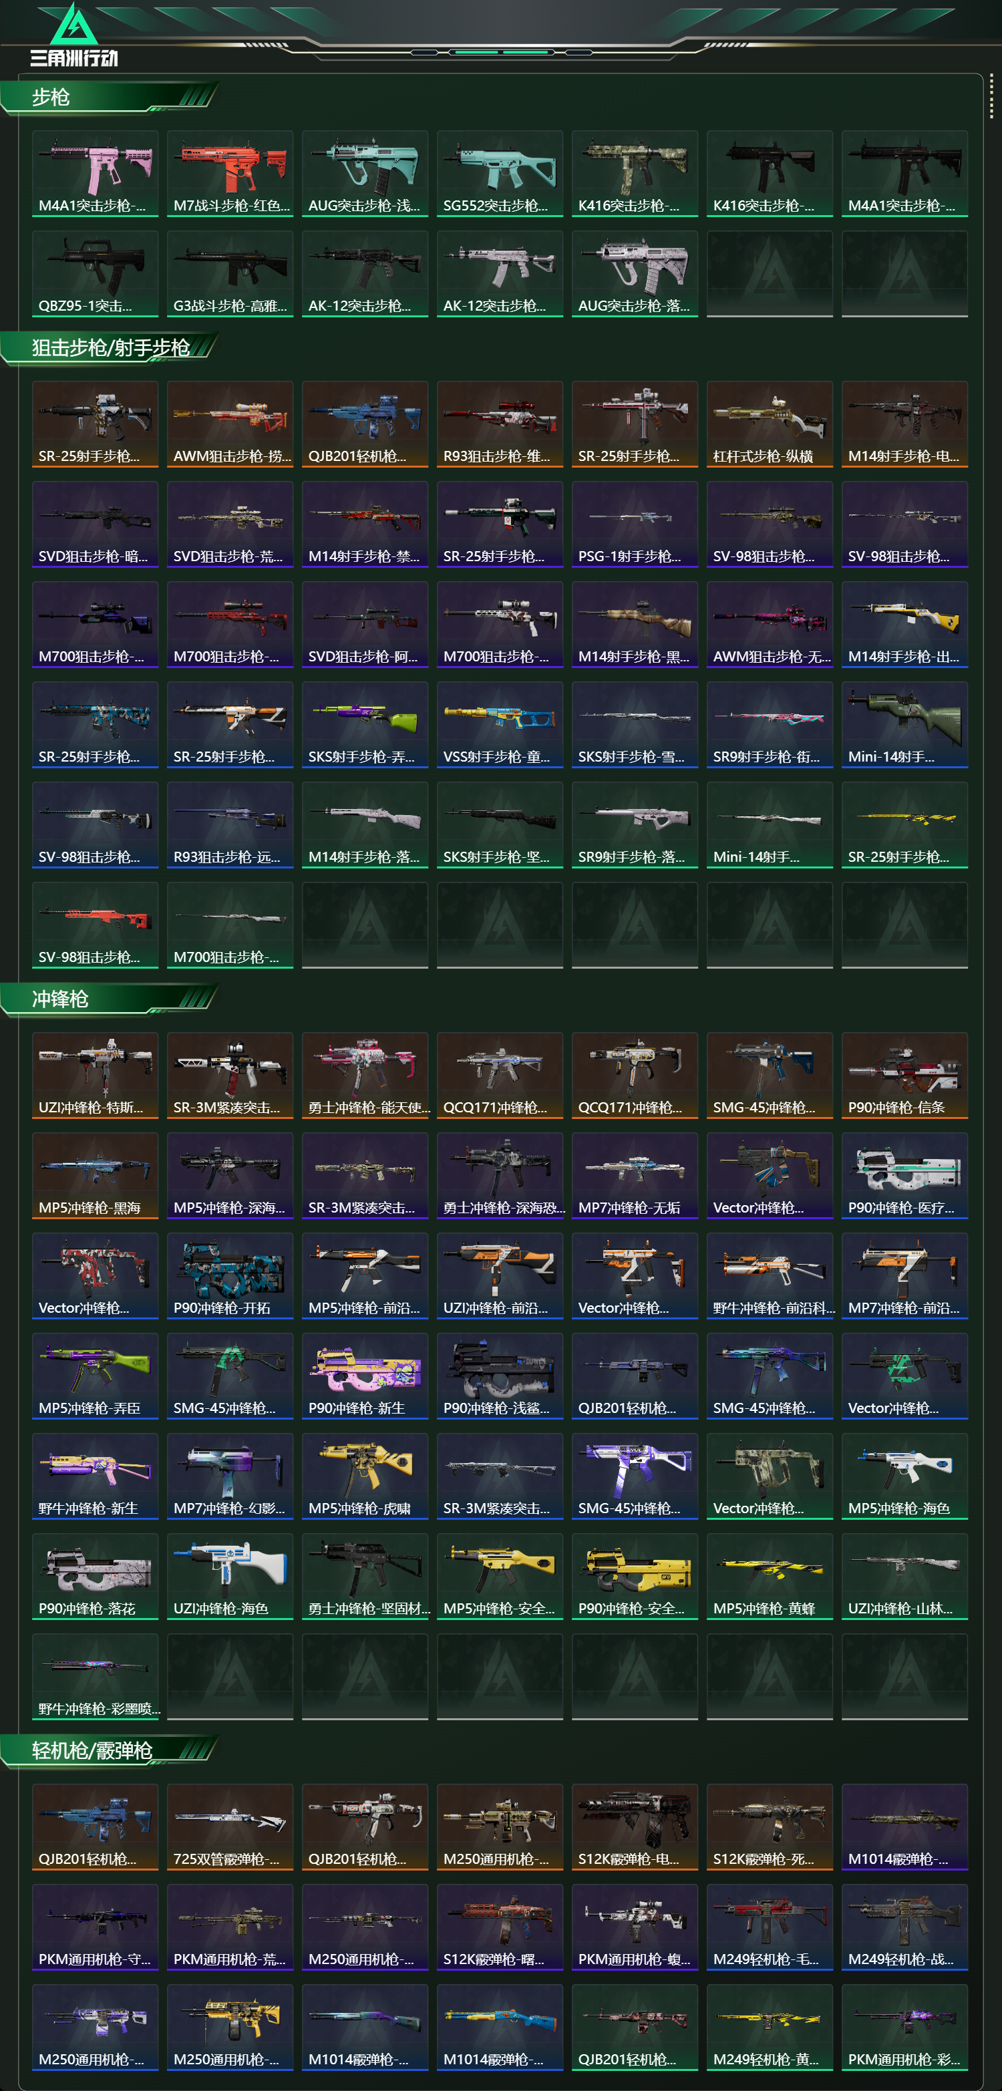Viewport: 1002px width, 2091px height.
Task: Pick the PSG-1射手步枪 skin card
Action: (x=635, y=524)
